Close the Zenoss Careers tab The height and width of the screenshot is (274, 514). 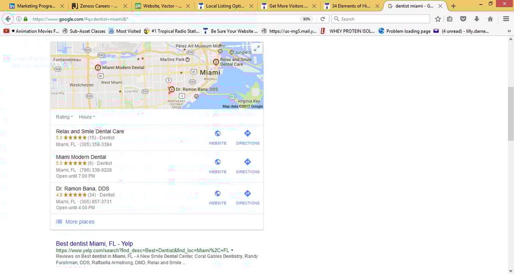click(x=125, y=6)
